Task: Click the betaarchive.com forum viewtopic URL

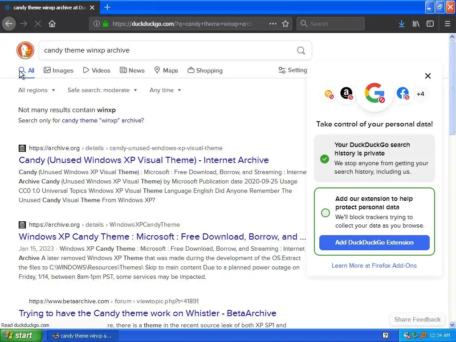Action: coord(114,301)
